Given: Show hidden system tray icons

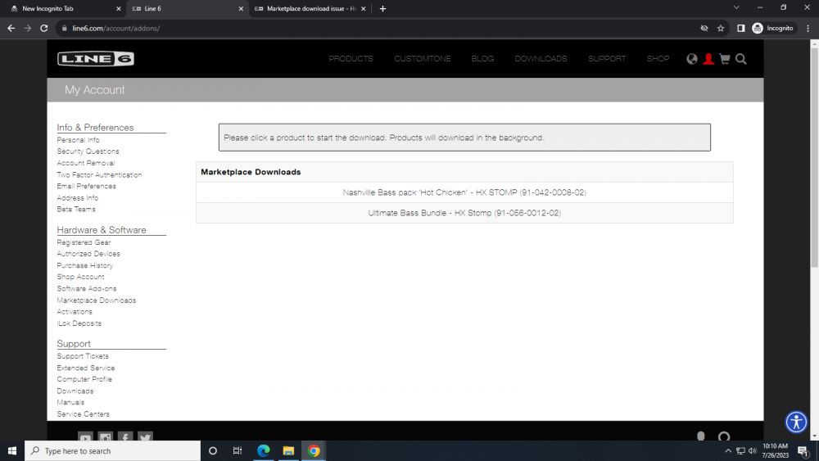Looking at the screenshot, I should pos(728,450).
